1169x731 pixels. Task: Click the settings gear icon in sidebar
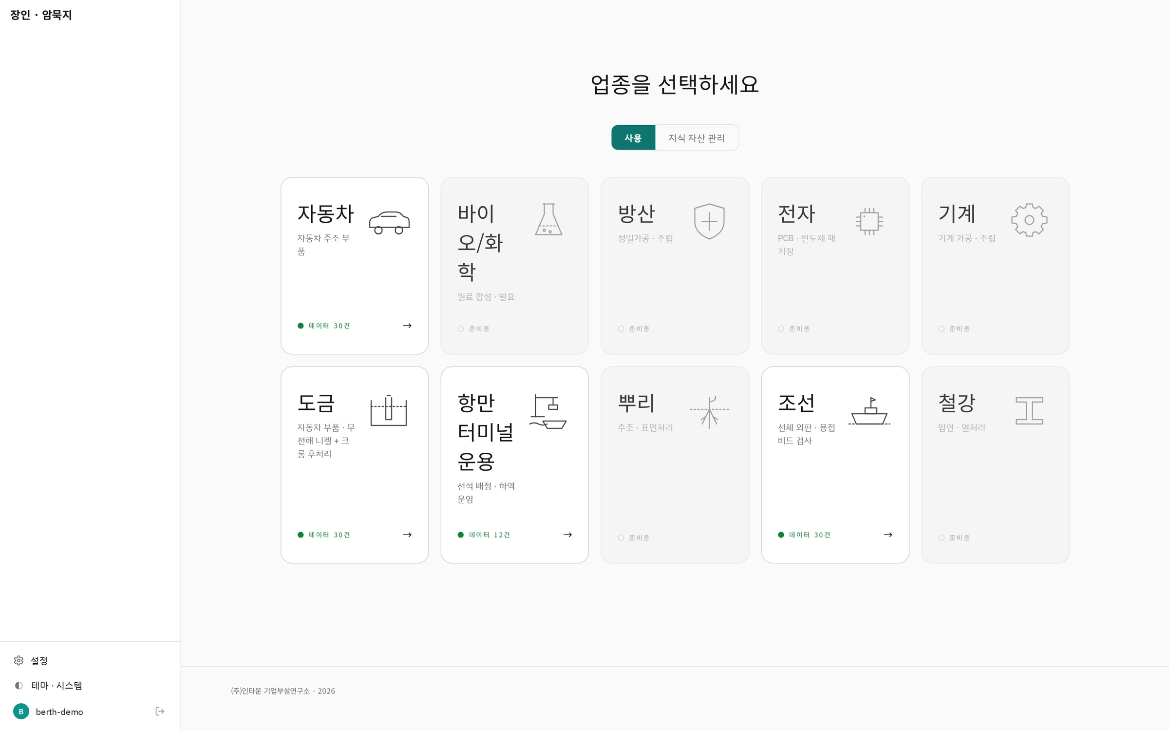[19, 660]
